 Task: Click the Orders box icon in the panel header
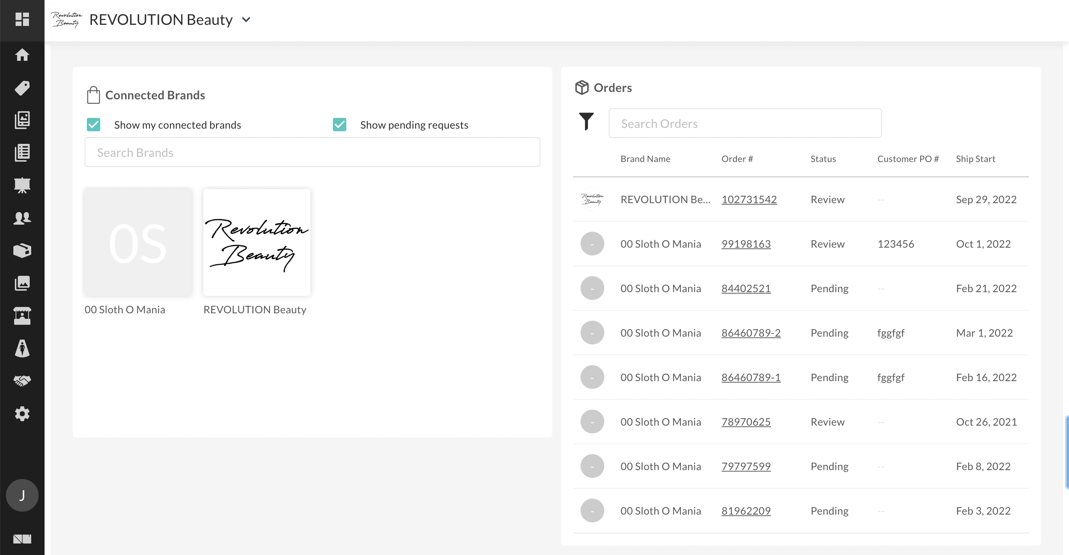click(581, 87)
